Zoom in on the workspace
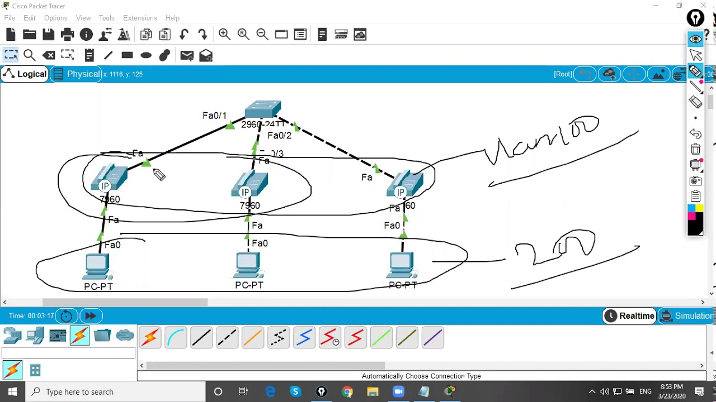 pos(224,35)
